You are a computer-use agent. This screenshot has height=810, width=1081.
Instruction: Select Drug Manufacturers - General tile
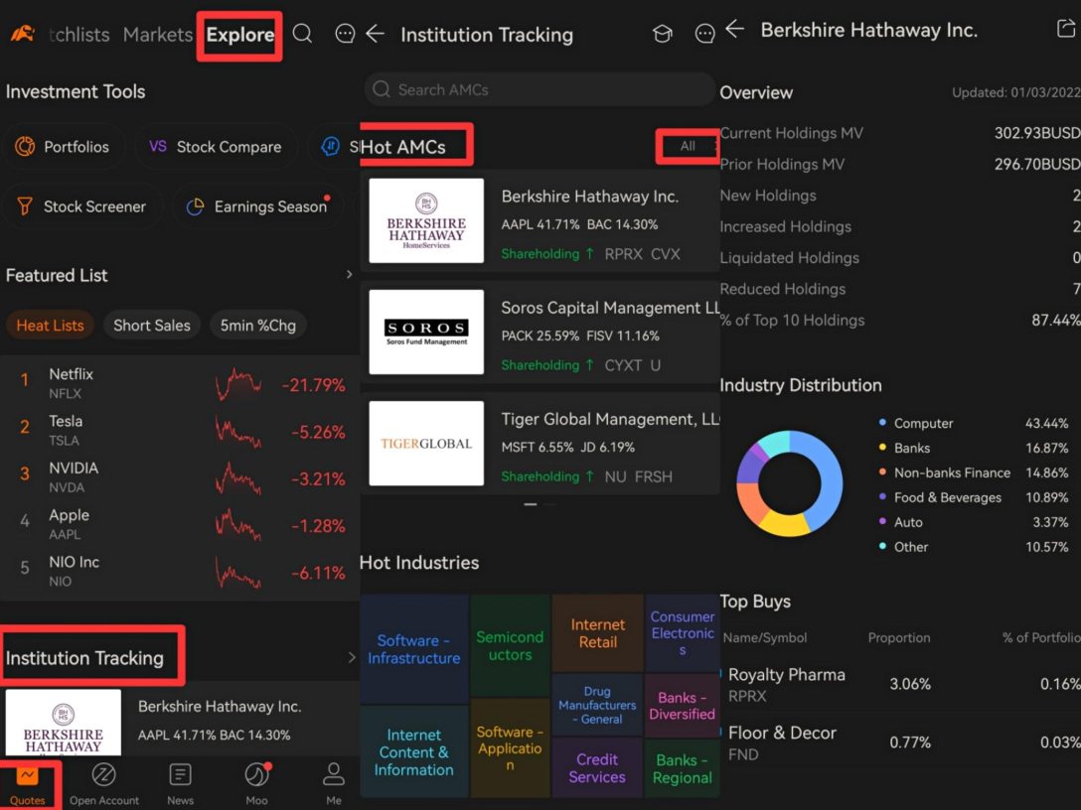click(x=598, y=706)
